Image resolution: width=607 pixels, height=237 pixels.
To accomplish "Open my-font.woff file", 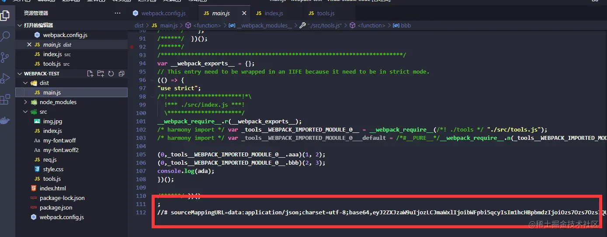I will coord(71,140).
